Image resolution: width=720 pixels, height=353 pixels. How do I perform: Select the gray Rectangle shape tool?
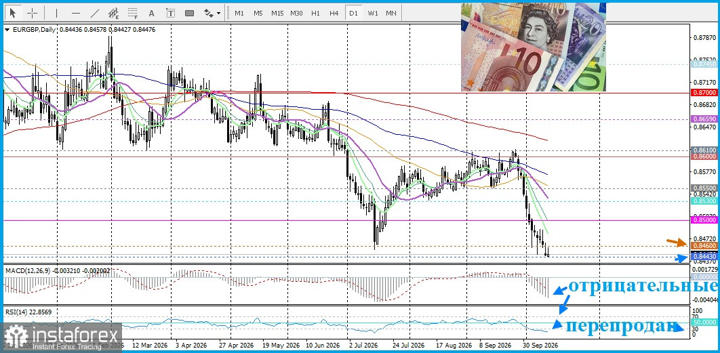click(189, 13)
